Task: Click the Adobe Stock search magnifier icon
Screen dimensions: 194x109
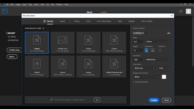Action: tap(52, 100)
